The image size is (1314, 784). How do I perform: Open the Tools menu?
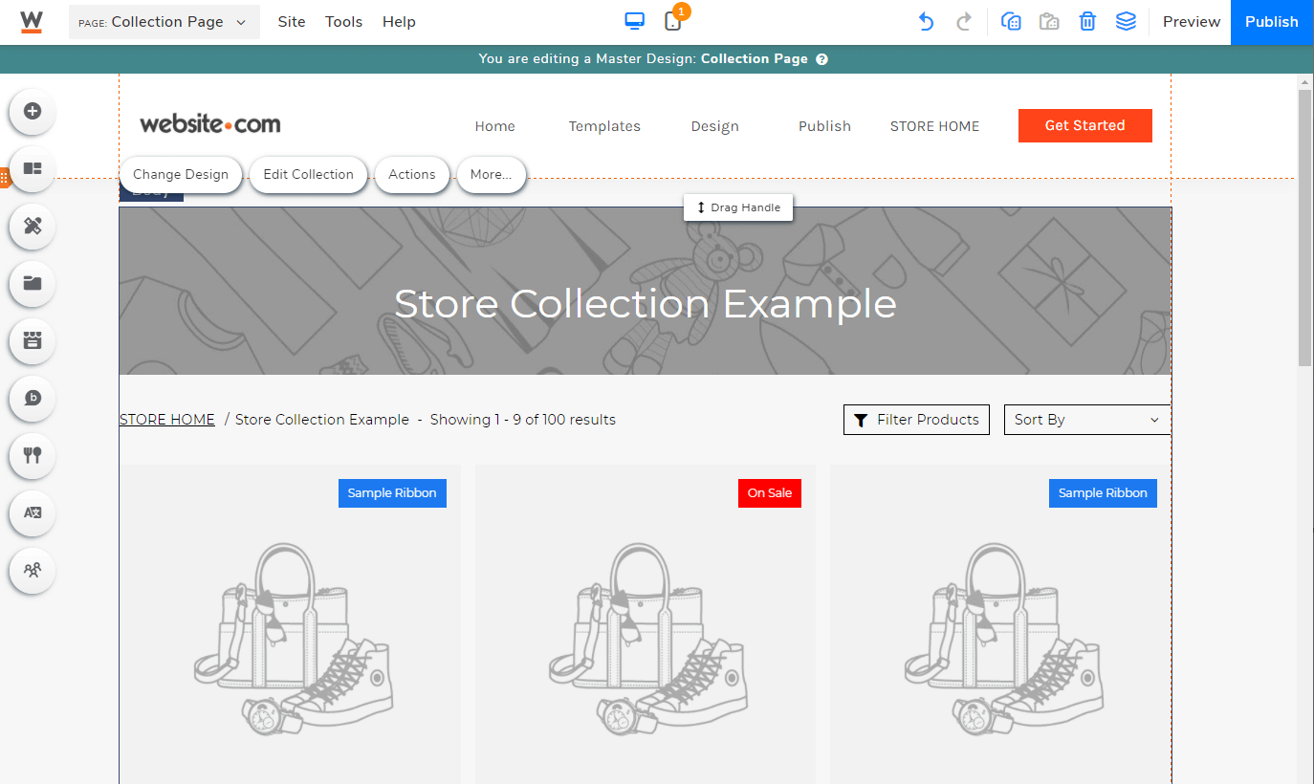pos(343,21)
